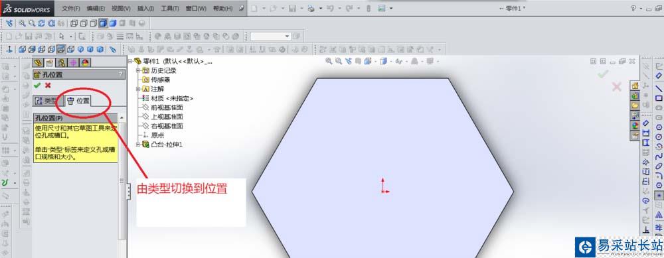The width and height of the screenshot is (664, 258).
Task: Select Shaded display style
Action: (113, 23)
